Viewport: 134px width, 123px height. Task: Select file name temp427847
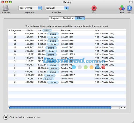point(67,47)
